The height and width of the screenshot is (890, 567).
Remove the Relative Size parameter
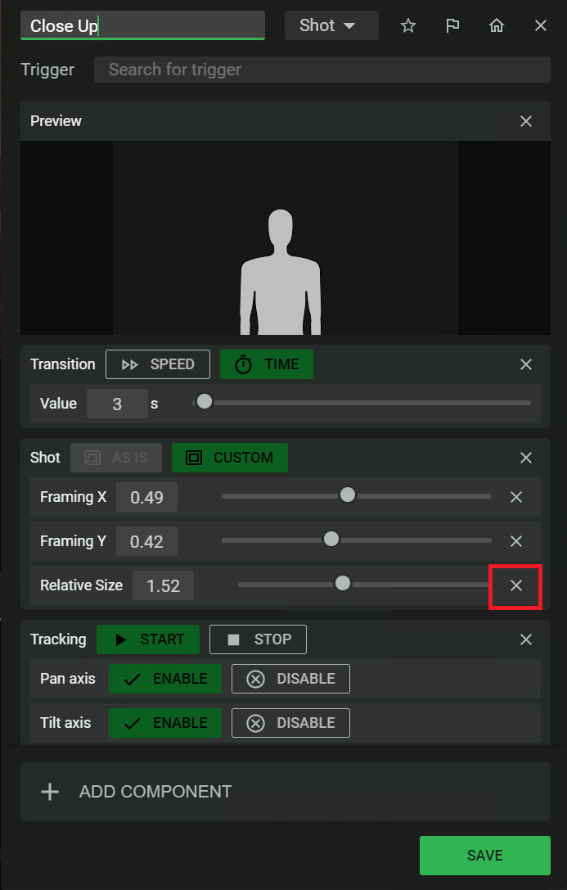[516, 585]
